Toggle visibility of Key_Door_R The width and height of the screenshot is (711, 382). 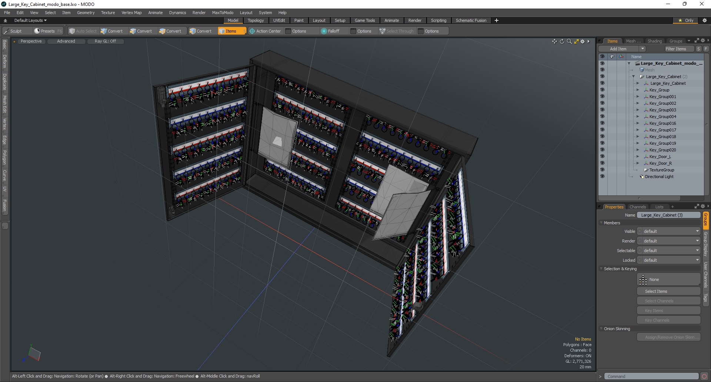(602, 163)
